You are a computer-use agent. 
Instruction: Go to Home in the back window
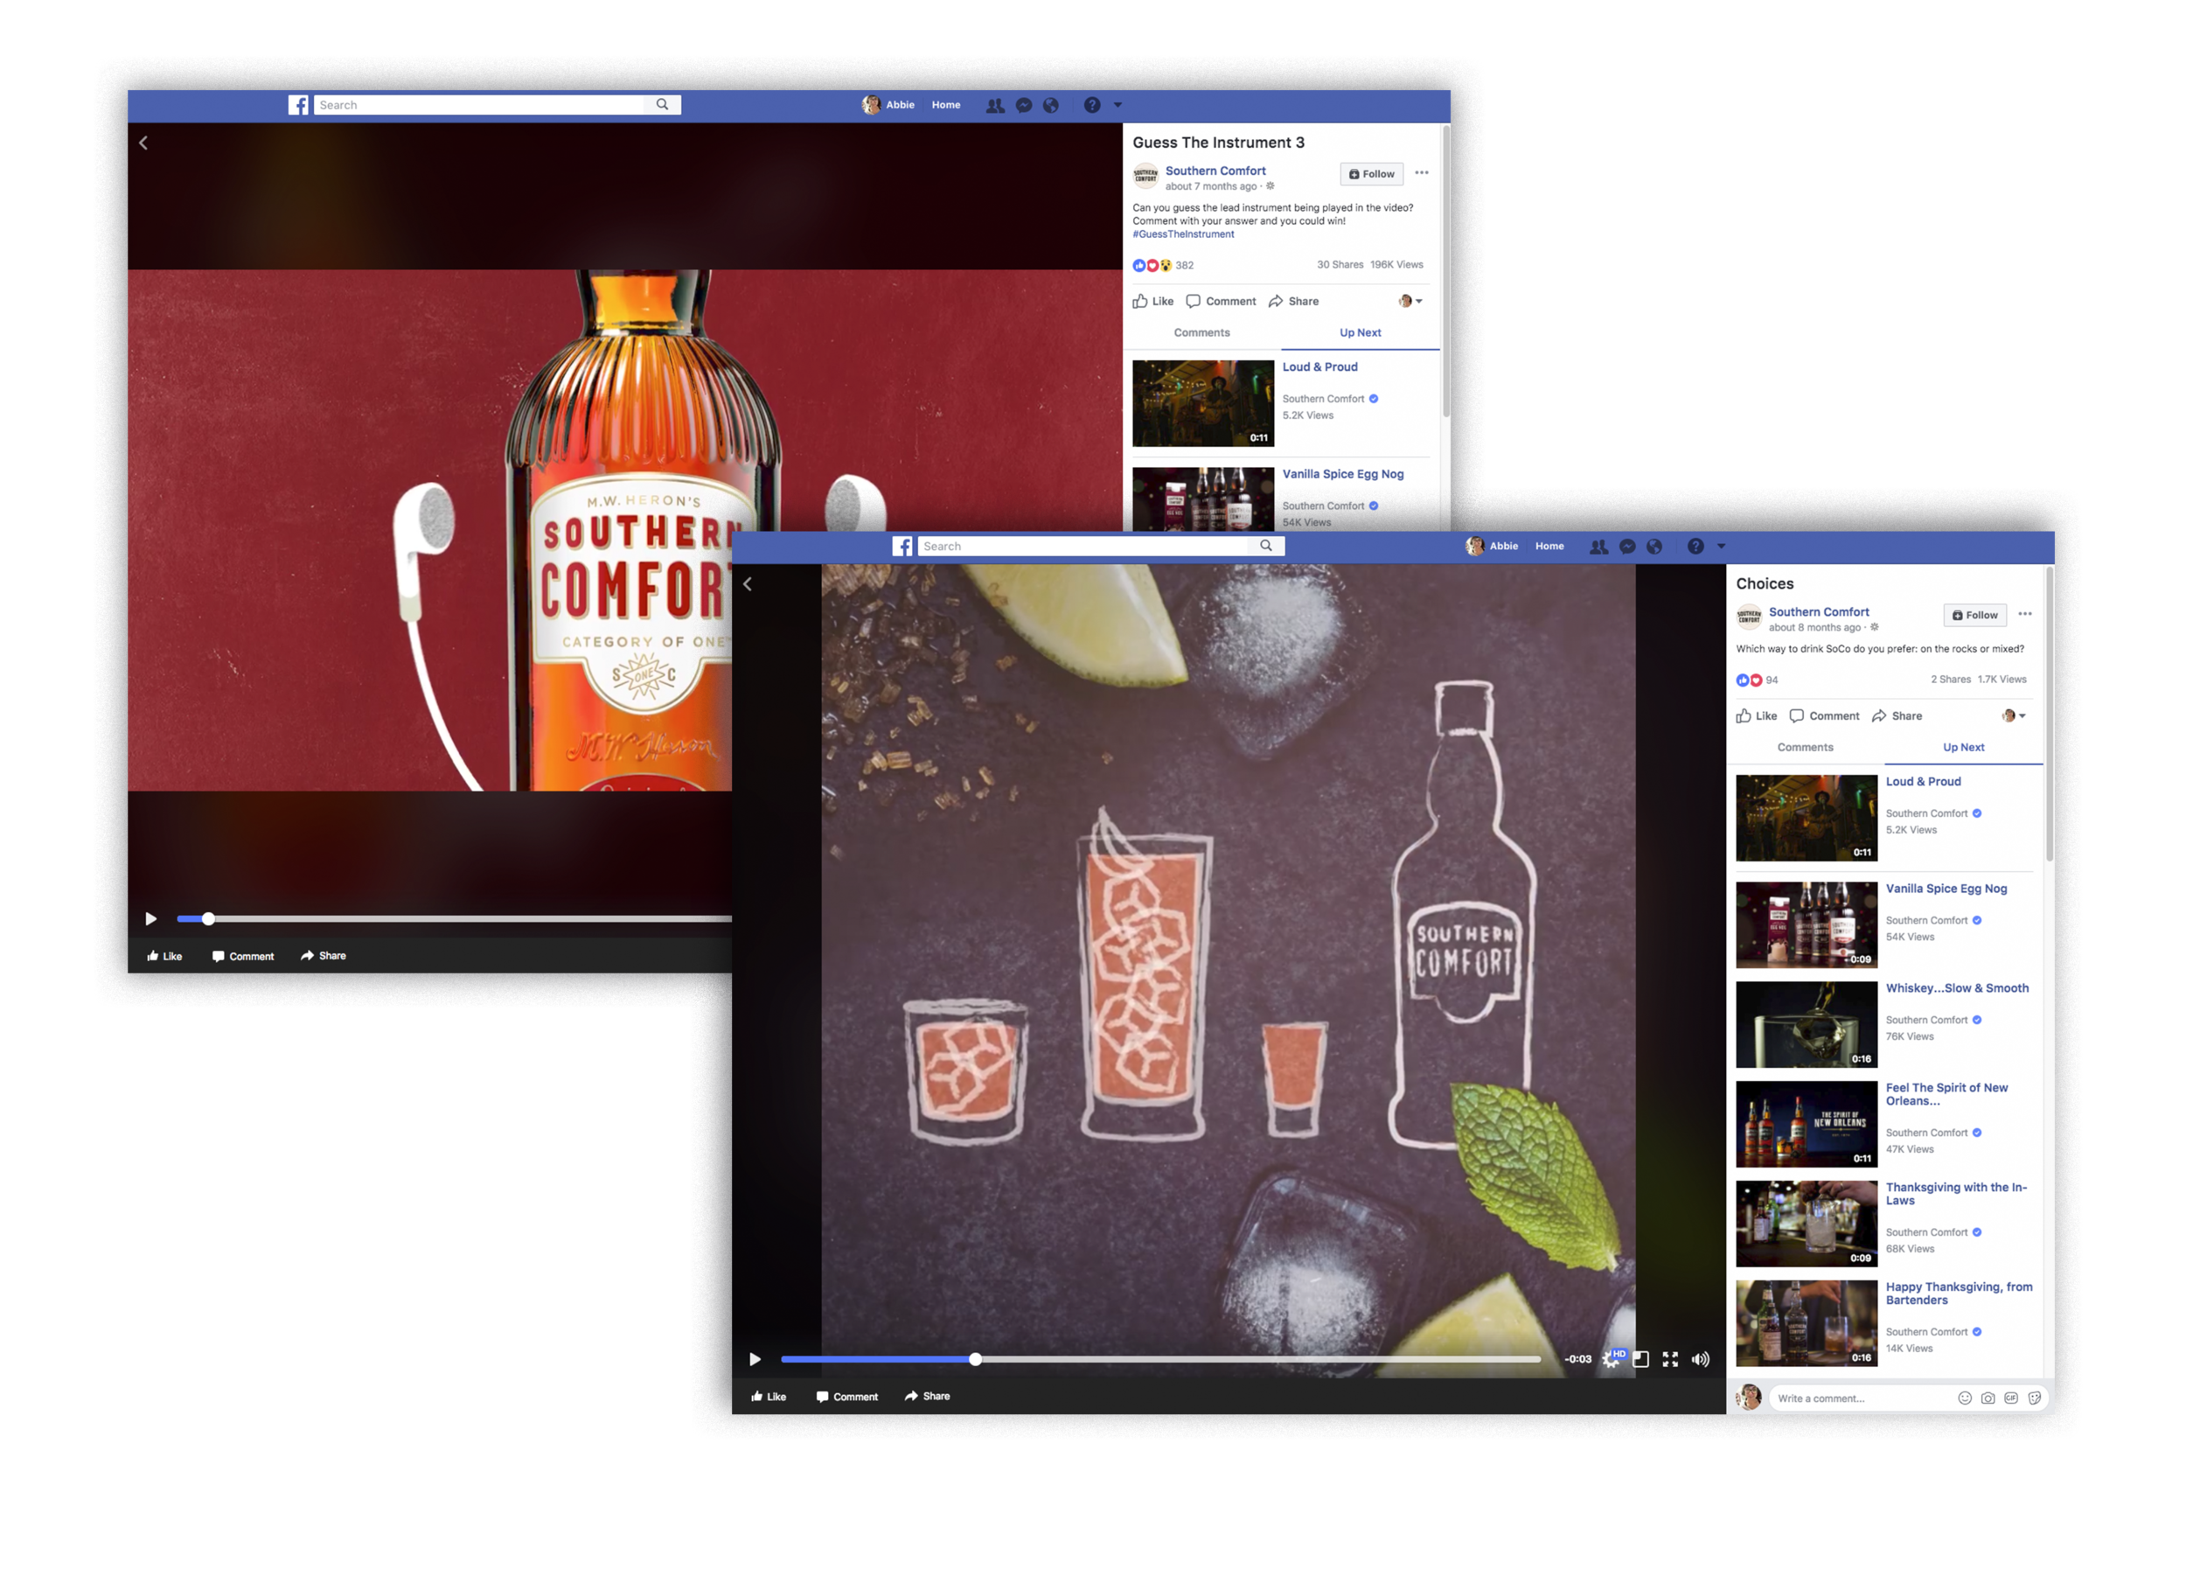(945, 105)
